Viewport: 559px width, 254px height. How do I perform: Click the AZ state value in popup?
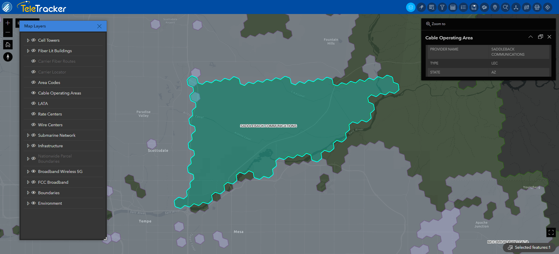point(494,72)
